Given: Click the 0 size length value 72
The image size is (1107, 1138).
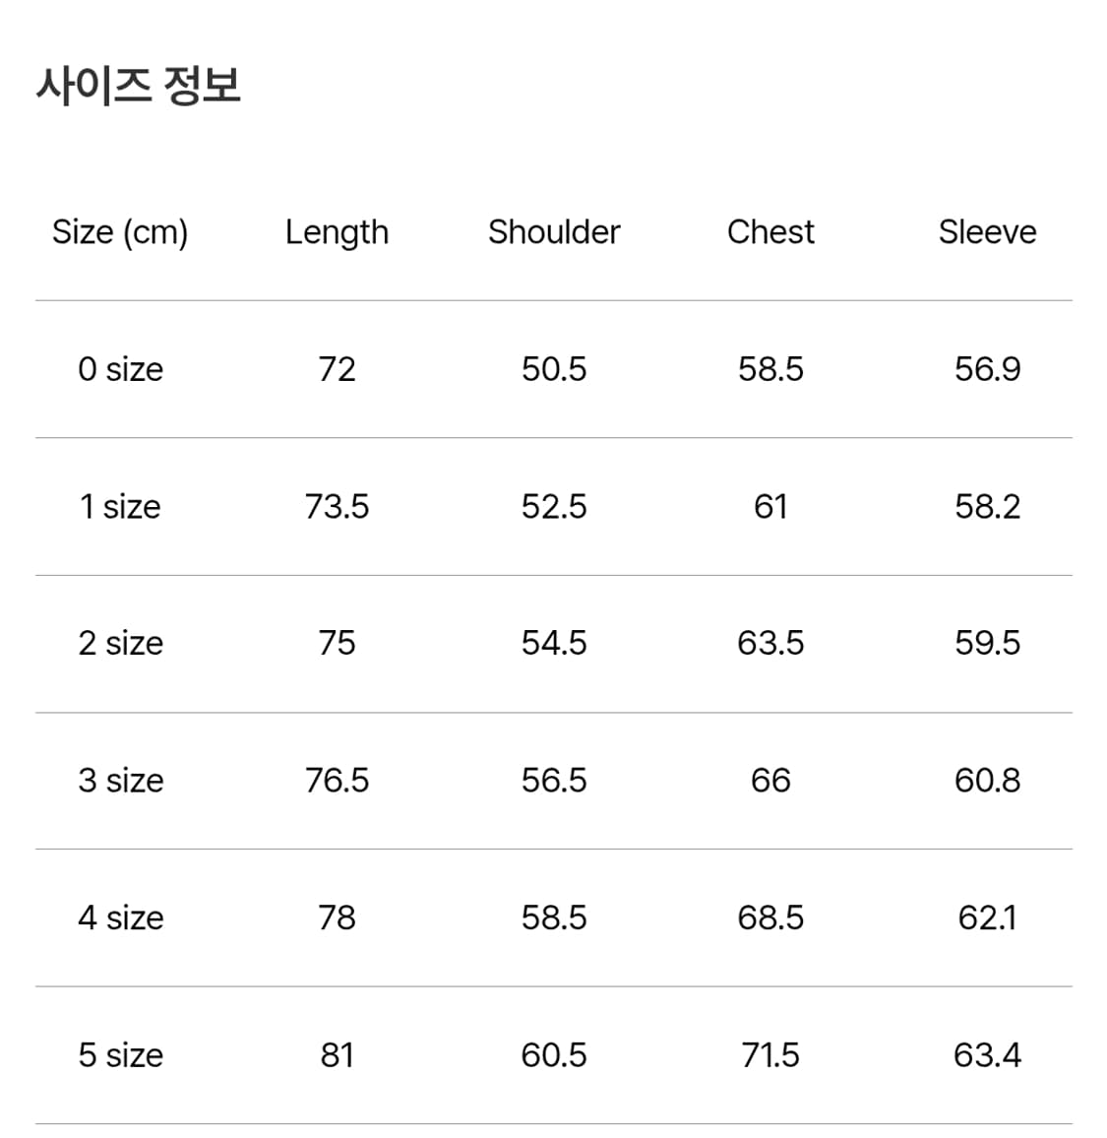Looking at the screenshot, I should click(x=337, y=369).
